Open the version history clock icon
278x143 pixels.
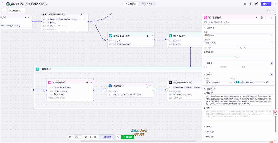coord(250,4)
